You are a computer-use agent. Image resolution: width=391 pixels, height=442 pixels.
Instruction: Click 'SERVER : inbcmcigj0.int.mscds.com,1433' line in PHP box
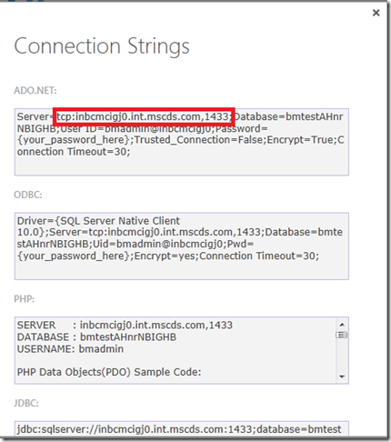125,326
